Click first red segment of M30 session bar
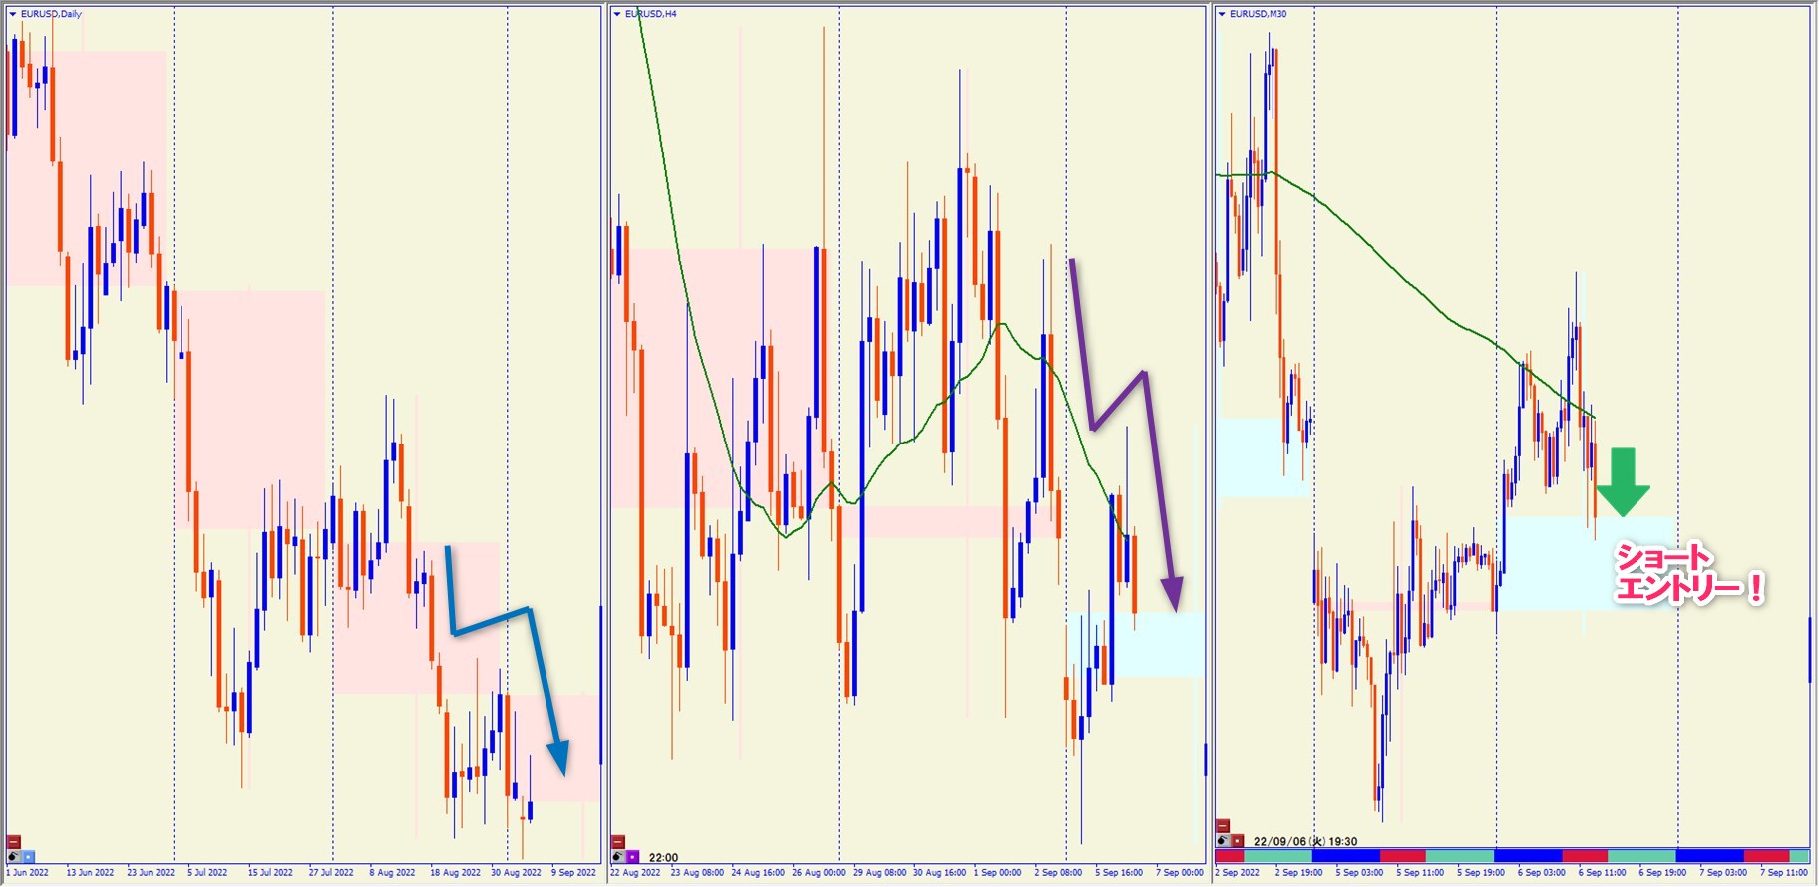Image resolution: width=1819 pixels, height=887 pixels. pos(1230,856)
